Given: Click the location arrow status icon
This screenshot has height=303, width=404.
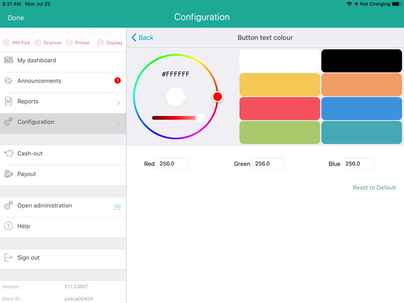Looking at the screenshot, I should (356, 4).
